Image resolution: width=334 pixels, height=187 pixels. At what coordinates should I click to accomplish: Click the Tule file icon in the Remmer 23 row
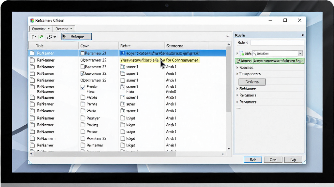click(x=32, y=138)
